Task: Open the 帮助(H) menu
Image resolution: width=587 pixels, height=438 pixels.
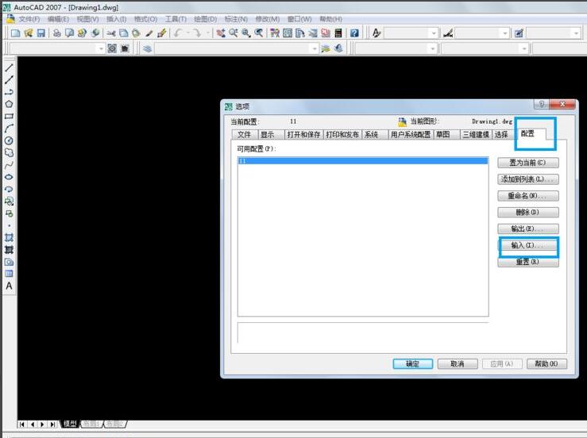Action: (331, 19)
